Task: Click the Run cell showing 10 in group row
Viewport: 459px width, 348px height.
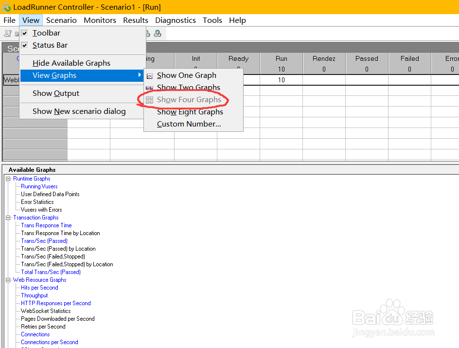Action: point(282,80)
